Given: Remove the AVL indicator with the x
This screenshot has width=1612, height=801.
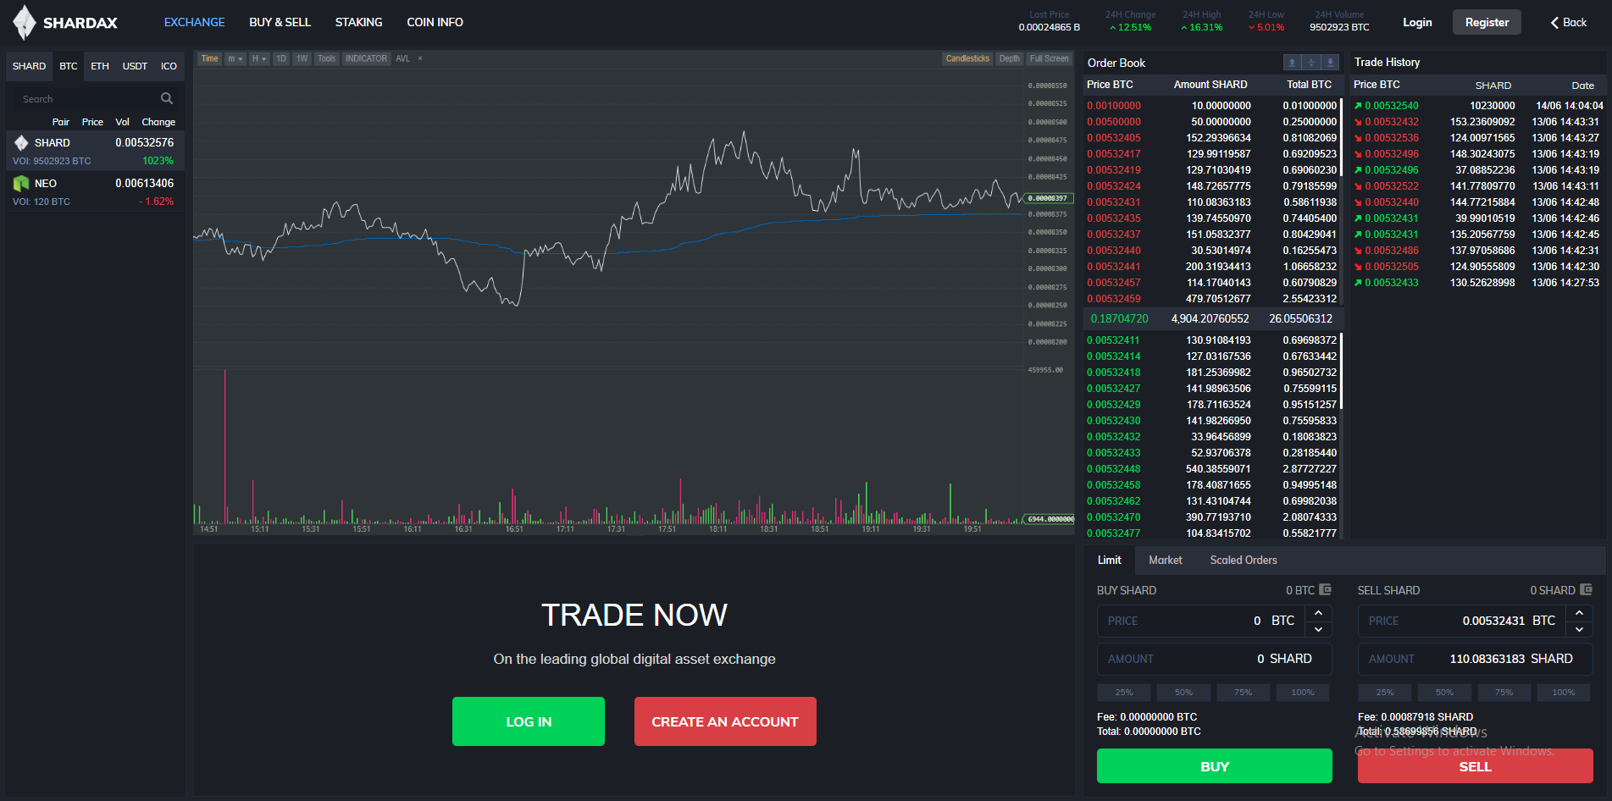Looking at the screenshot, I should coord(420,58).
